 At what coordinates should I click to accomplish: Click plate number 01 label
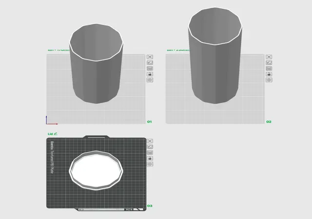coord(150,121)
